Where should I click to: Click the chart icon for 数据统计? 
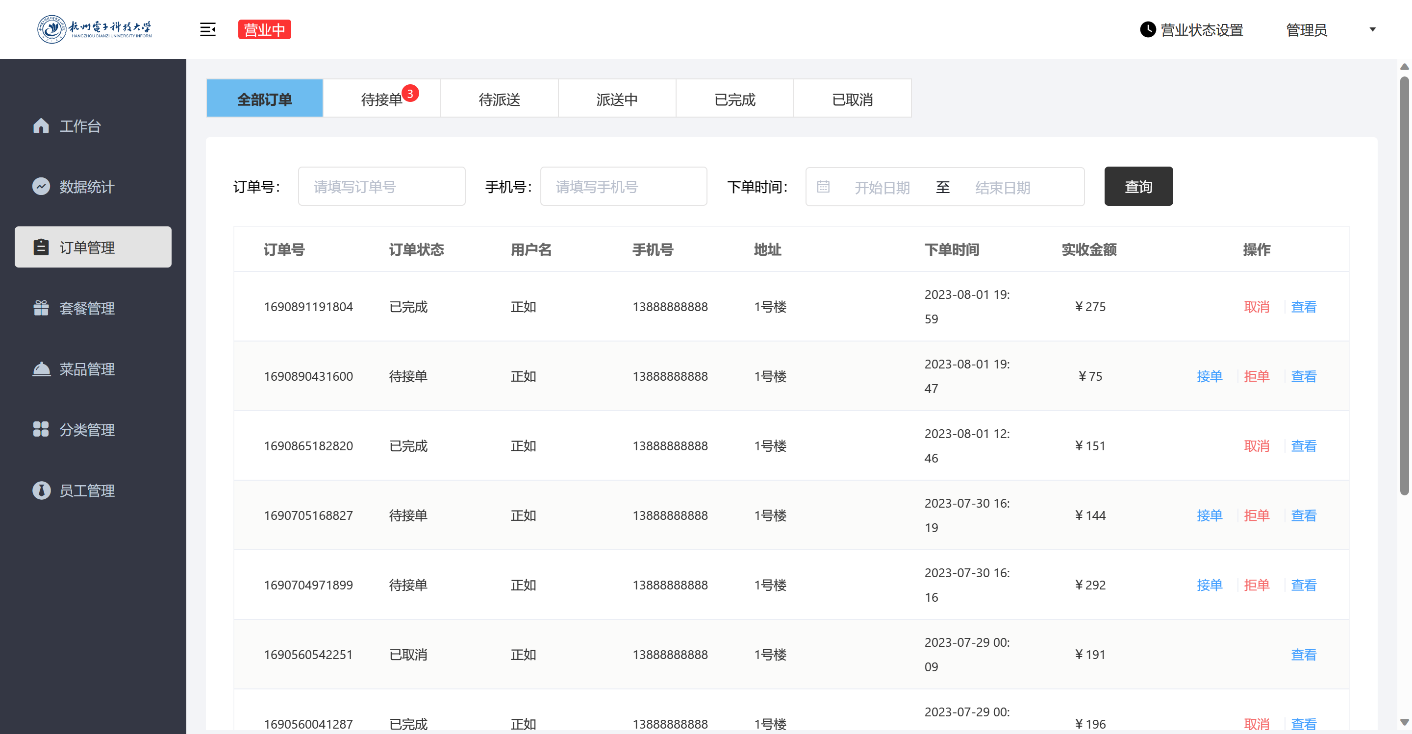(41, 187)
